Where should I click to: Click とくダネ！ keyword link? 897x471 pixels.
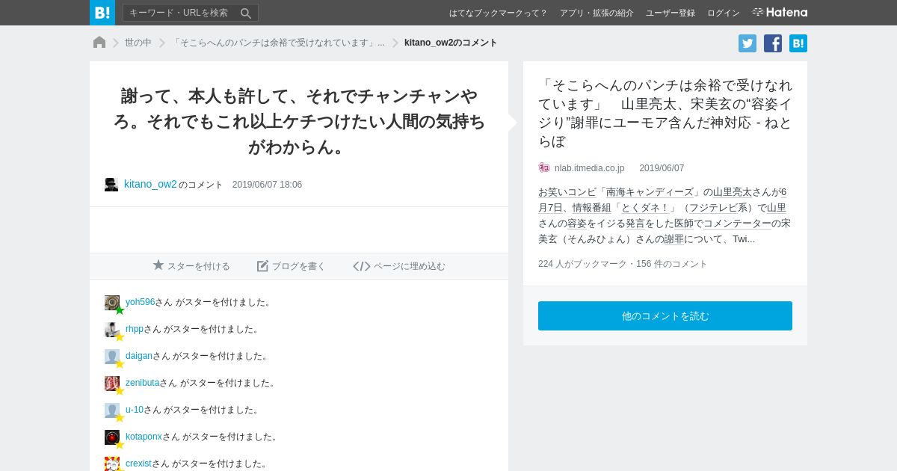645,208
